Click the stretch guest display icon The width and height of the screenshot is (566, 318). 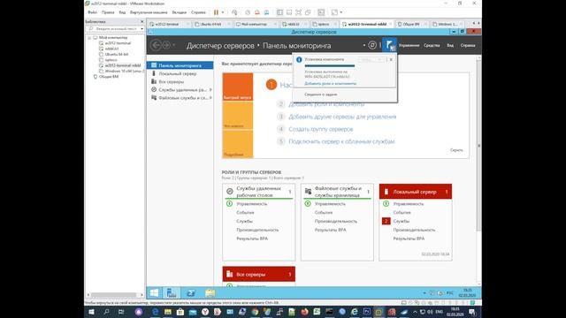[334, 12]
